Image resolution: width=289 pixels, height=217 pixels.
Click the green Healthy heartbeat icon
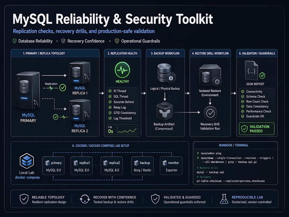122,70
